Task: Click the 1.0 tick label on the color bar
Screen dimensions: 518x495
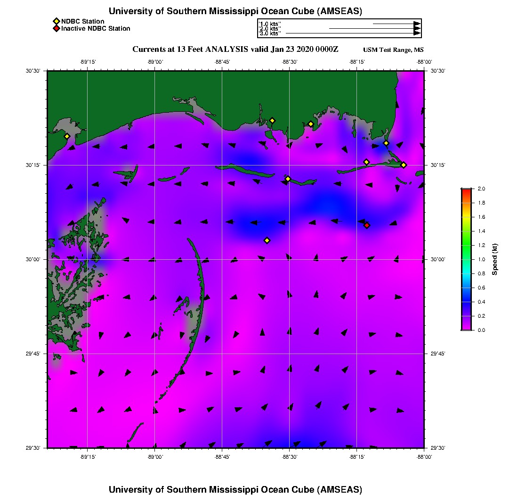Action: 481,259
